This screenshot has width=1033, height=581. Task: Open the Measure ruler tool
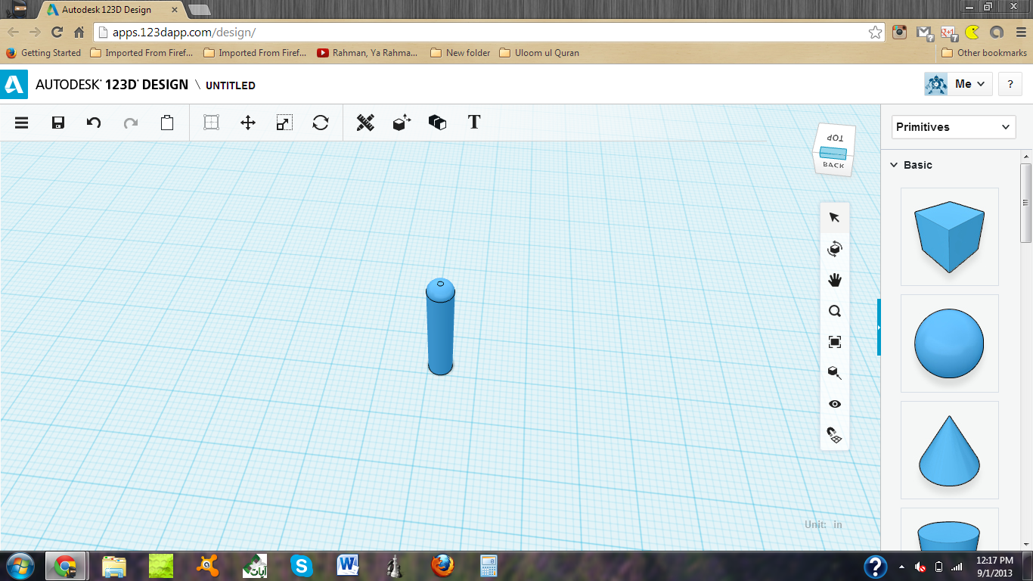point(365,123)
